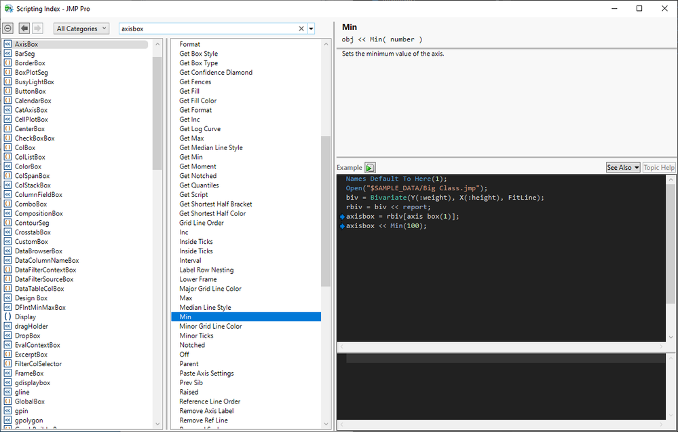Select Minor Grid Line Color in messages
678x432 pixels.
(x=210, y=326)
